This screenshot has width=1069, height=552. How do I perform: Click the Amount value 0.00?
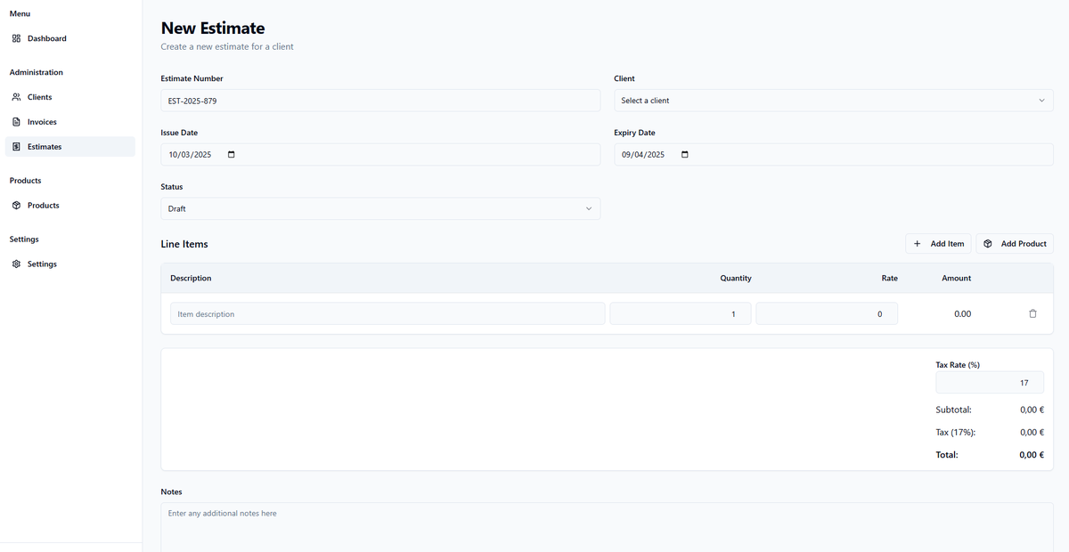pyautogui.click(x=962, y=314)
